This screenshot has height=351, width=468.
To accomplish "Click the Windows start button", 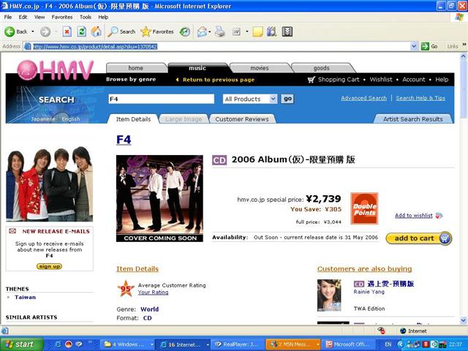I will (21, 344).
